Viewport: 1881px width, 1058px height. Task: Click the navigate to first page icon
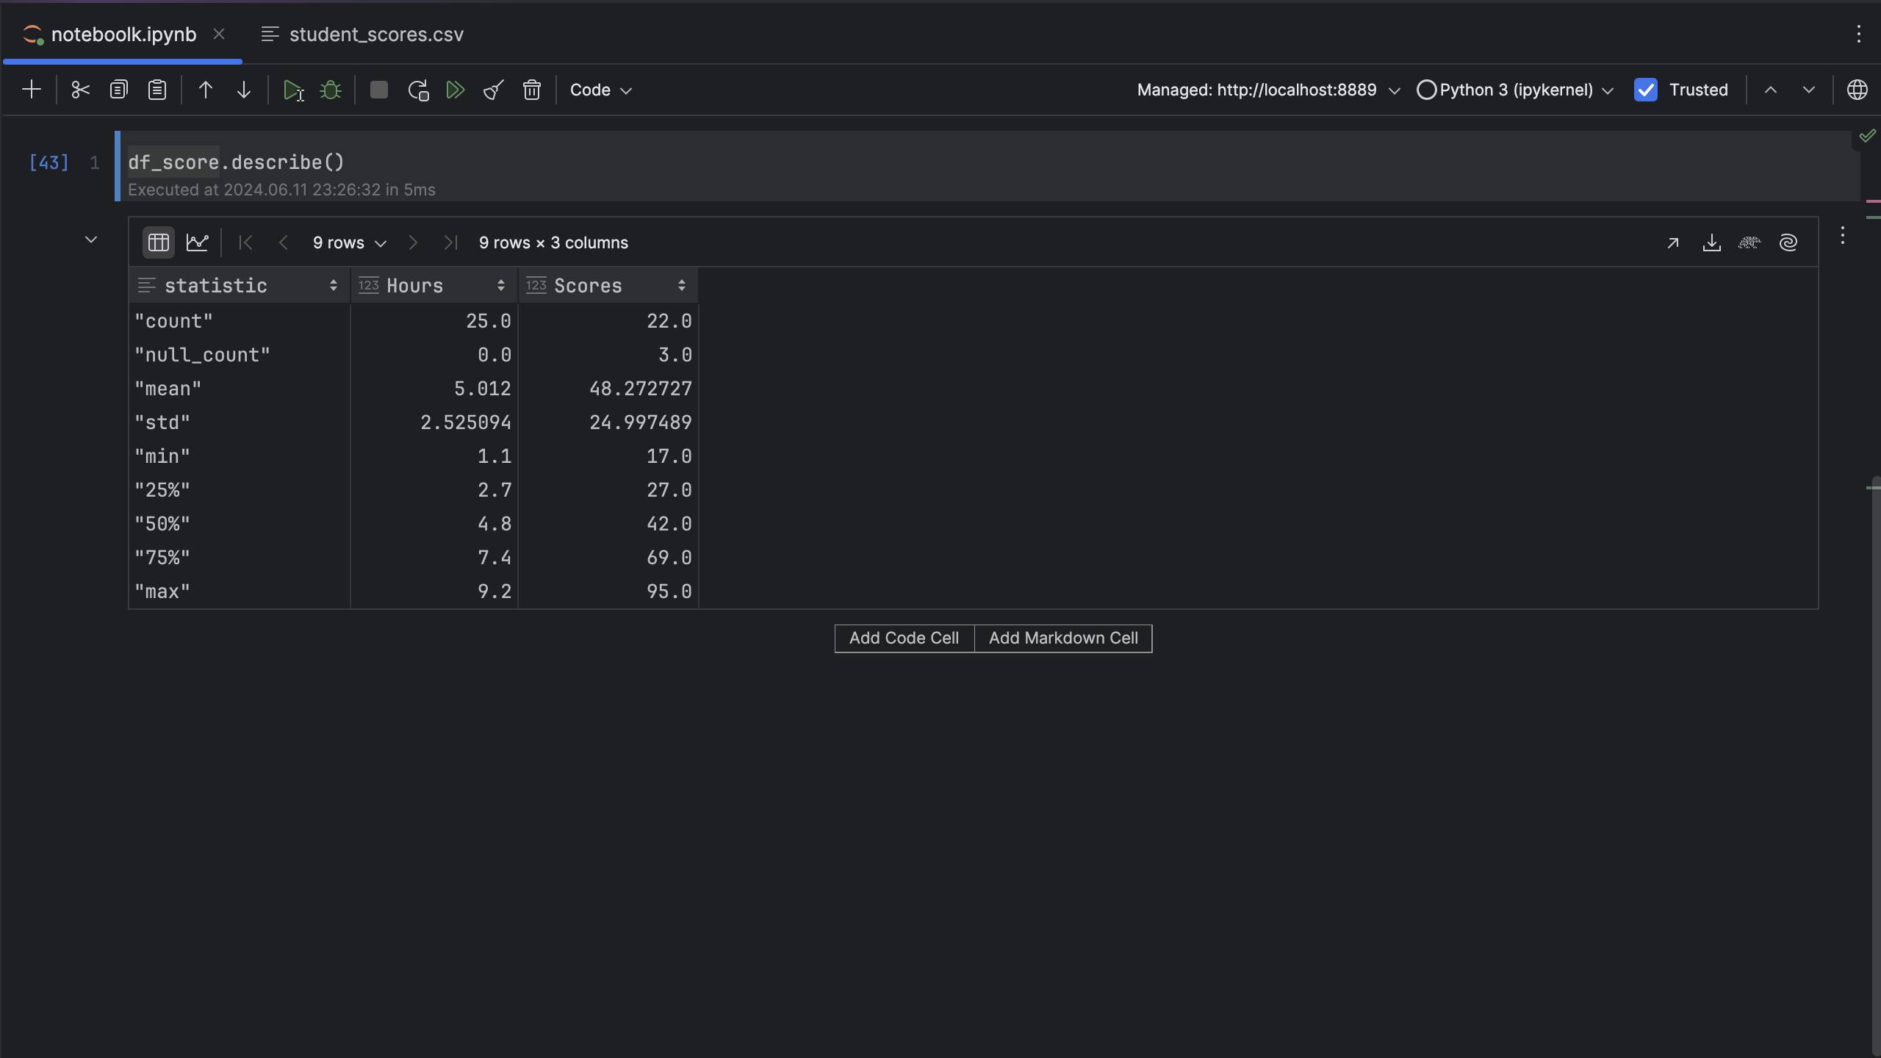245,242
